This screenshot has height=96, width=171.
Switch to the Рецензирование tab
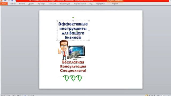click(80, 4)
